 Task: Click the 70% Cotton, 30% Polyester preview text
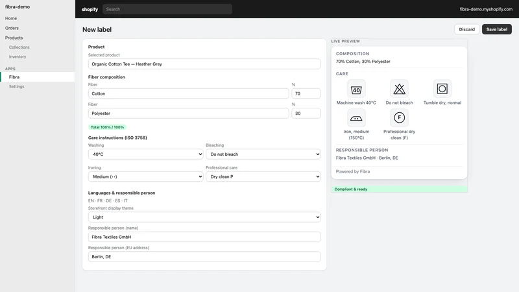coord(363,62)
